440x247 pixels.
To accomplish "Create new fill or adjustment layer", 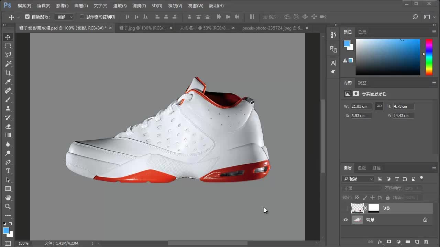I will click(398, 242).
